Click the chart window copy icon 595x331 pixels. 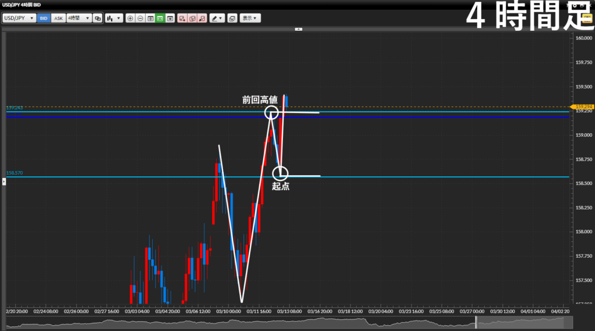point(232,18)
